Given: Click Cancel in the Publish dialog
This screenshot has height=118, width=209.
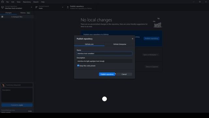Looking at the screenshot, I should point(124,74).
